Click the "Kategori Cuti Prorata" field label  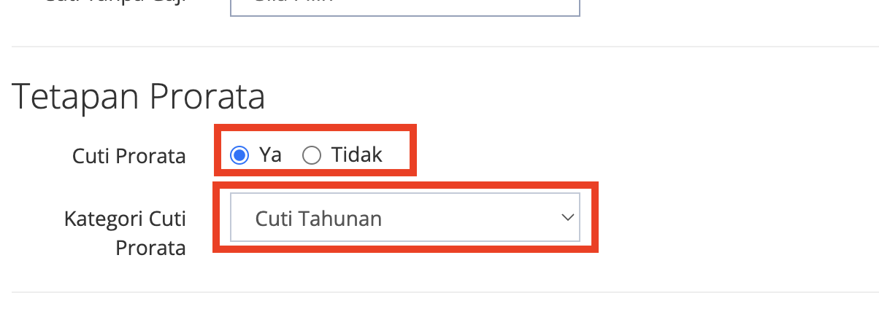tap(125, 233)
